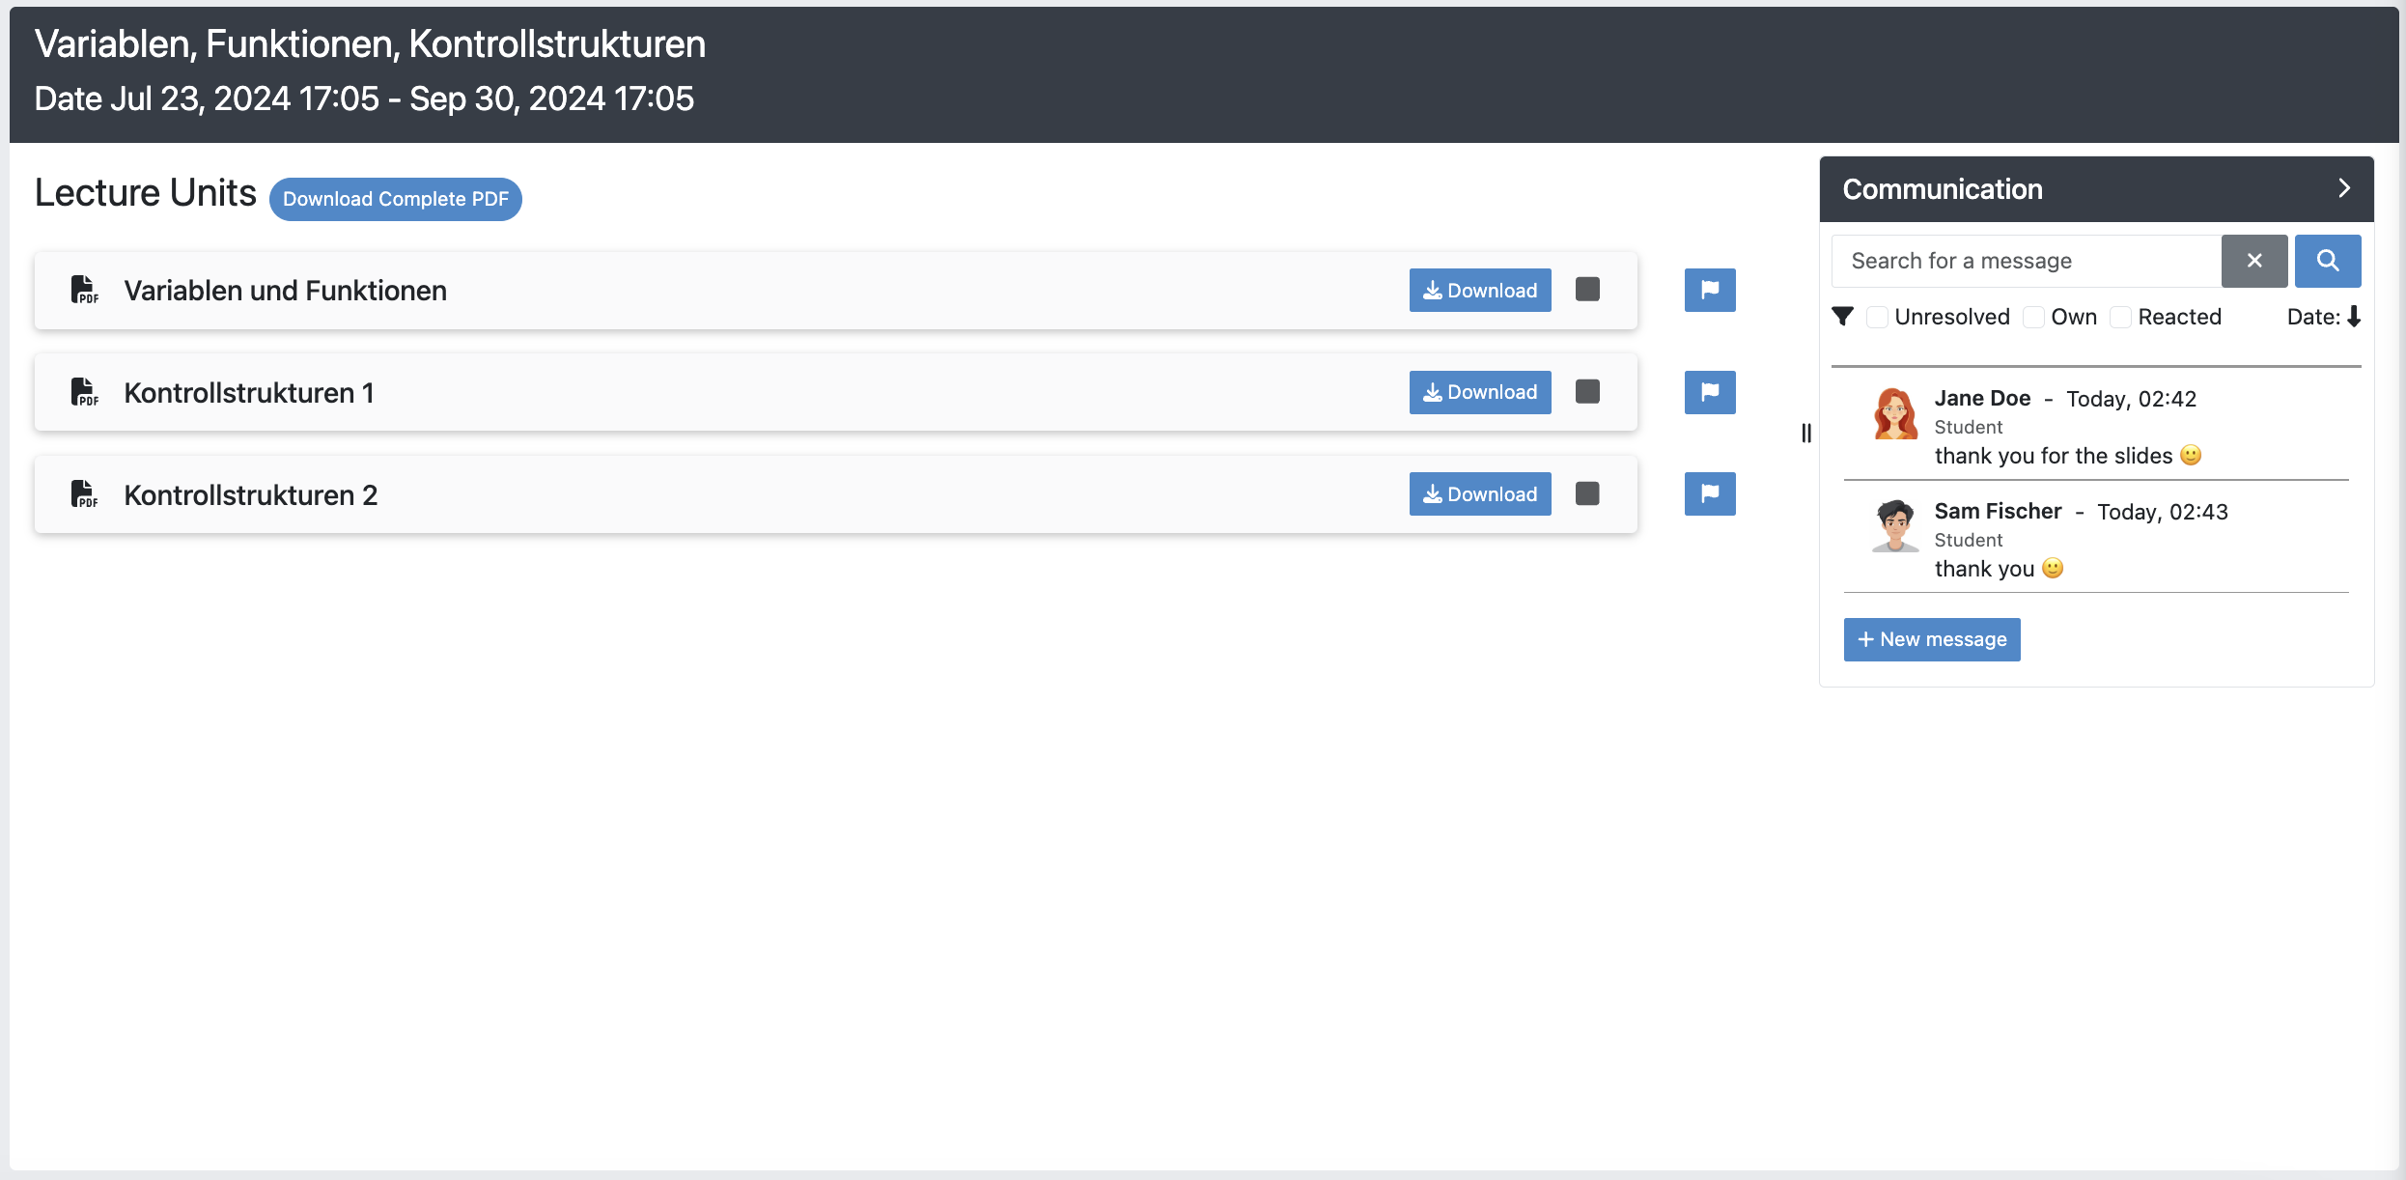Click the magnifier search button
This screenshot has height=1180, width=2406.
coord(2327,261)
